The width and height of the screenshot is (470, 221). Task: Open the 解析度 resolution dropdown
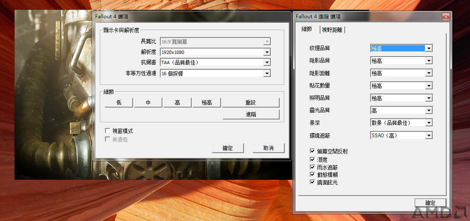coord(215,52)
